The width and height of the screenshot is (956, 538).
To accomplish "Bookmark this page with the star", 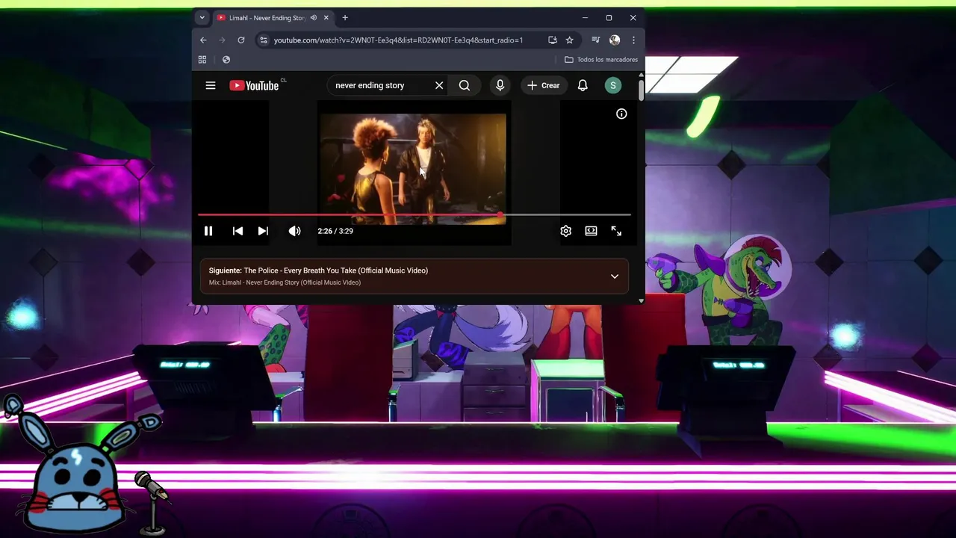I will click(569, 40).
